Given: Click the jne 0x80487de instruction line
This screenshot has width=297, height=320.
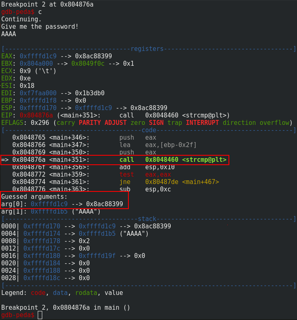Looking at the screenshot, I should pos(116,182).
